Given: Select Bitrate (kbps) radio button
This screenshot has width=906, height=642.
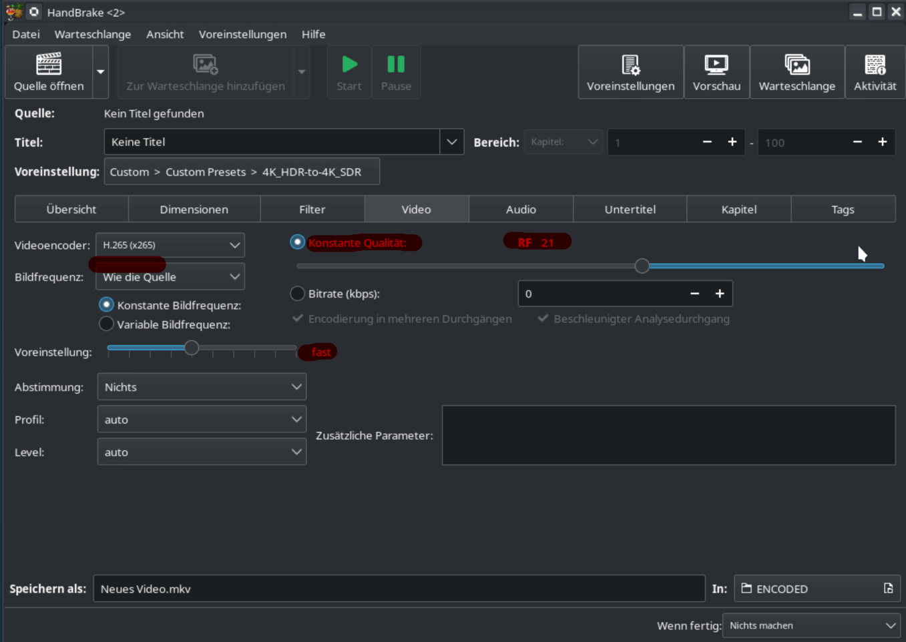Looking at the screenshot, I should point(298,293).
